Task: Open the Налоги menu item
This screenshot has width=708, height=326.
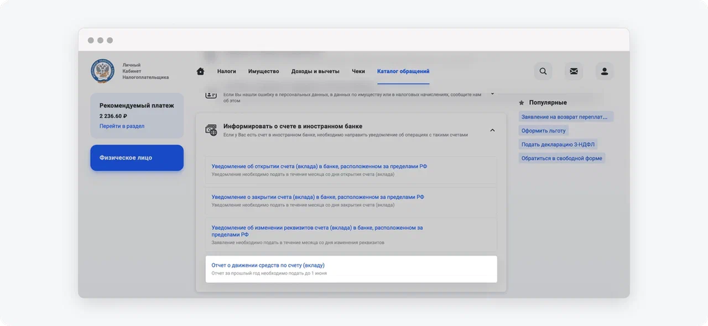Action: coord(226,71)
